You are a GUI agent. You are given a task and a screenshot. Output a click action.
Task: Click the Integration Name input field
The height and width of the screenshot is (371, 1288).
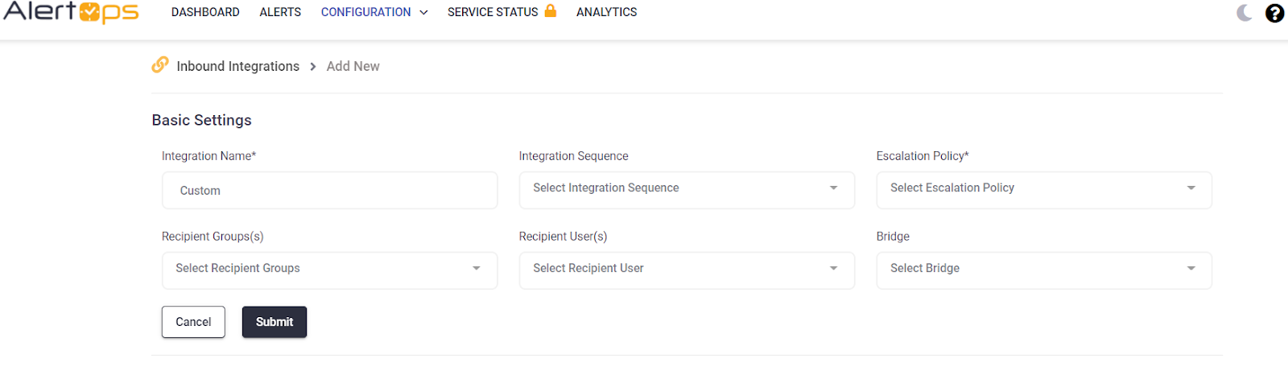(x=329, y=191)
